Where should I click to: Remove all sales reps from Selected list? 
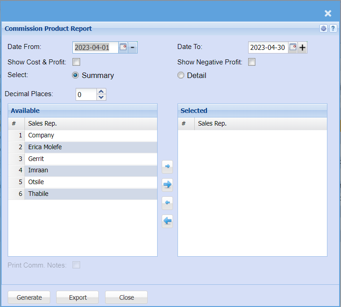(167, 221)
